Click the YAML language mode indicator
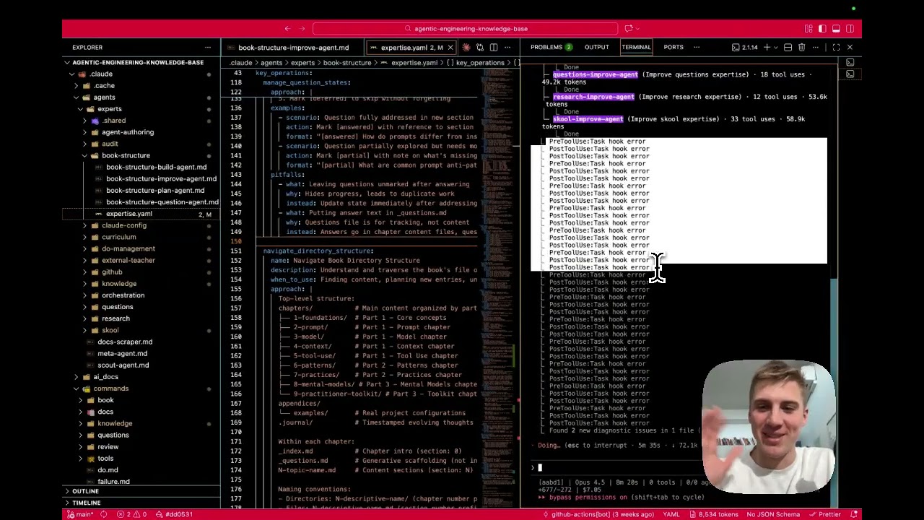 [671, 514]
